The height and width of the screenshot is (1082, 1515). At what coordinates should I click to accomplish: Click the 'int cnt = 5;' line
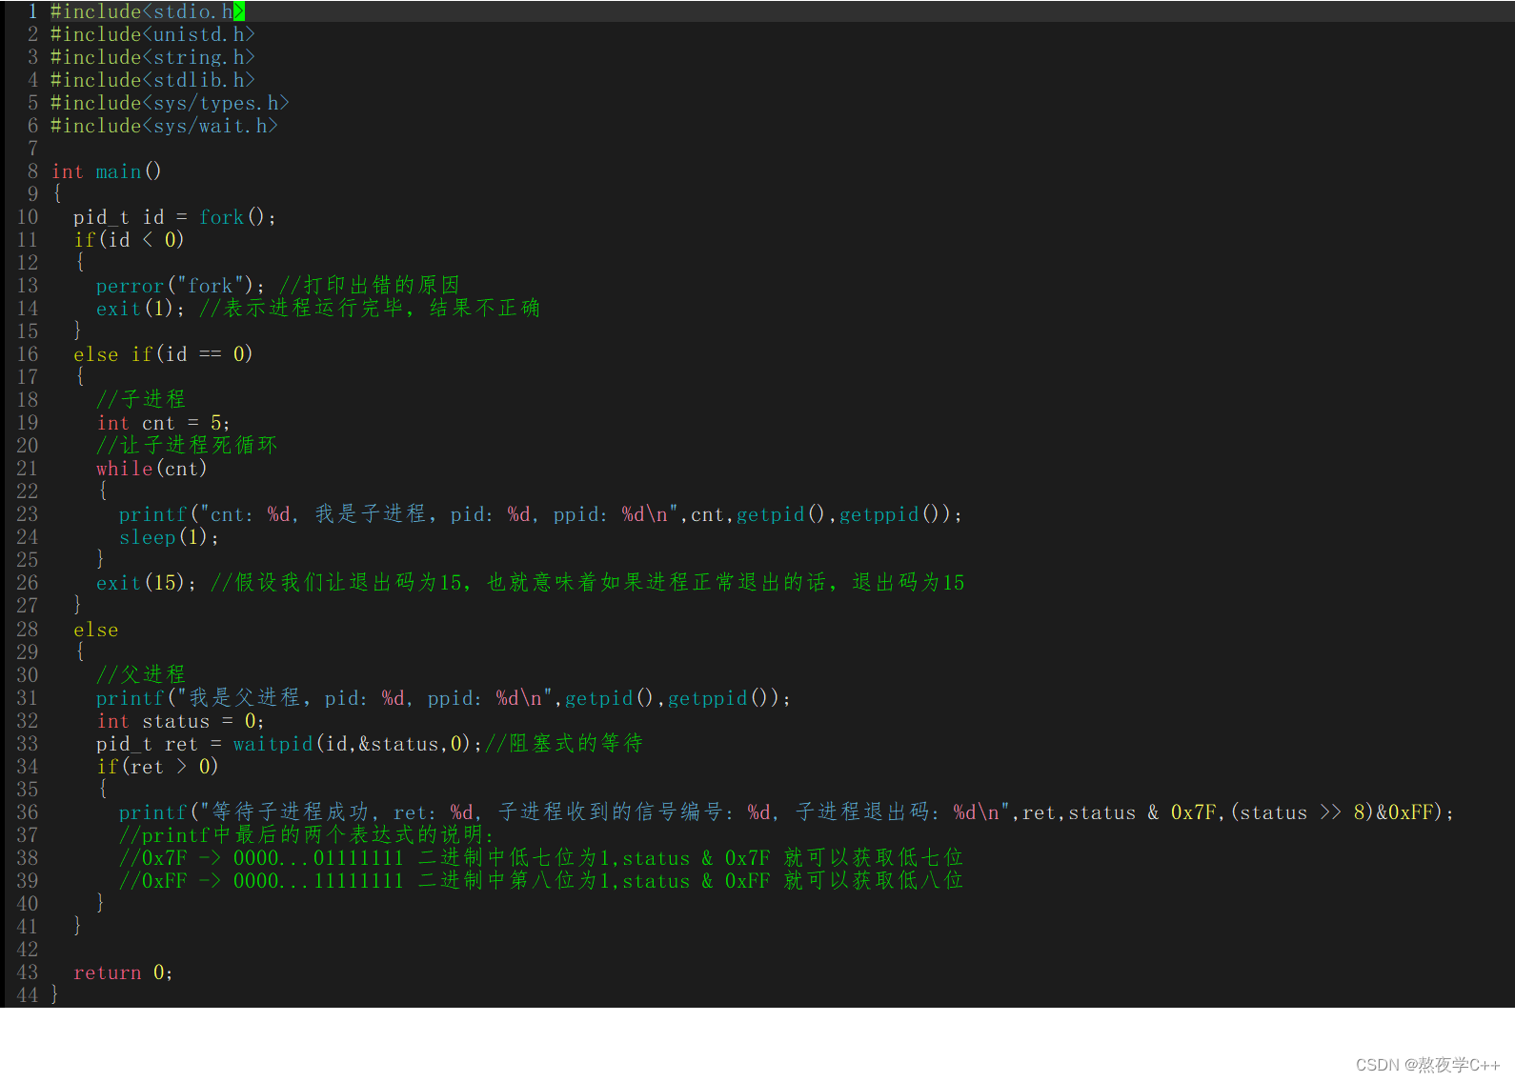coord(163,423)
